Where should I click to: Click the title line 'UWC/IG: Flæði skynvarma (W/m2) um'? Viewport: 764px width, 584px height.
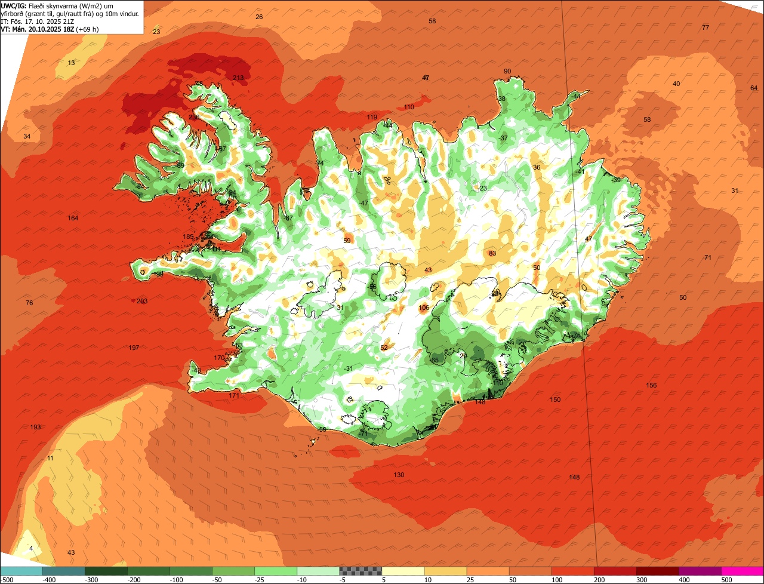(x=57, y=5)
